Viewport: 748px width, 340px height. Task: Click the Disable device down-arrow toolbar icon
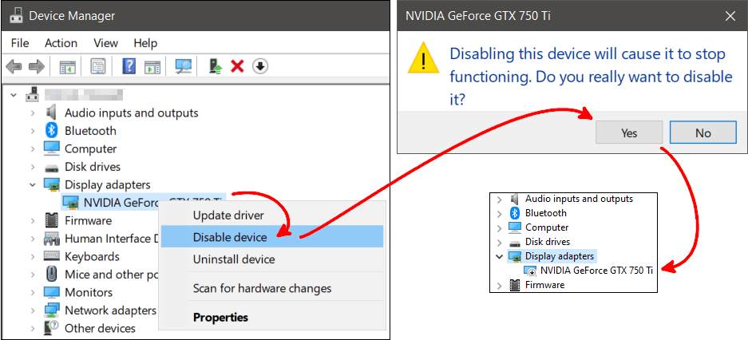coord(259,66)
